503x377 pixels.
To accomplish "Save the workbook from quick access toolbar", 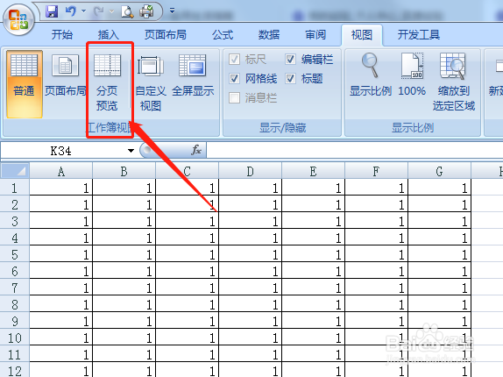I will click(52, 11).
